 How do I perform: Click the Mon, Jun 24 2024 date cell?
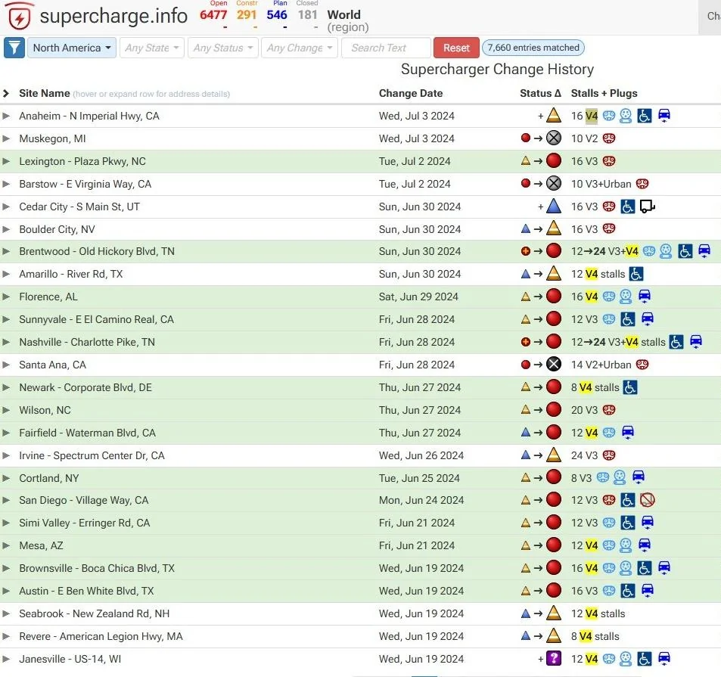tap(421, 500)
